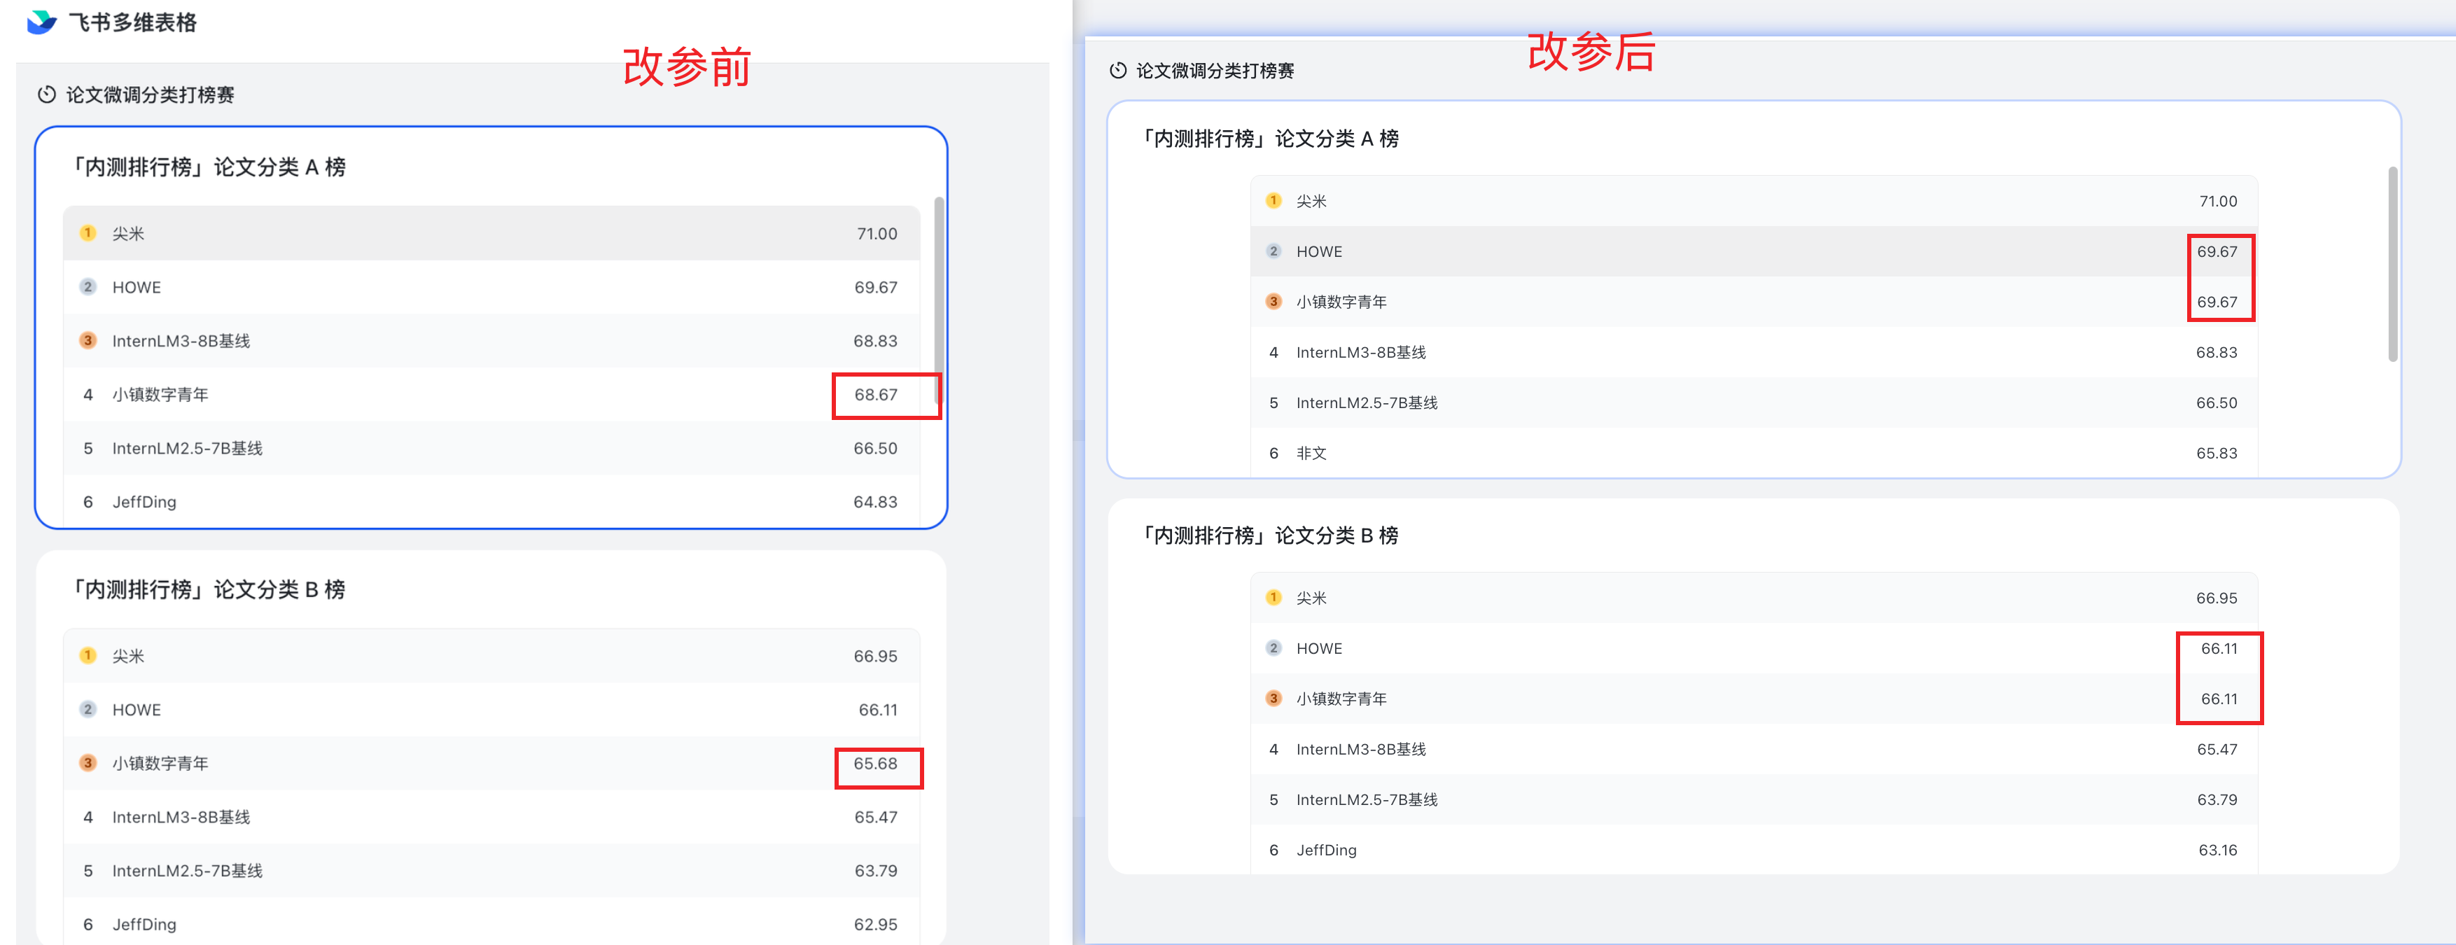Click the right A board vertical scrollbar
The width and height of the screenshot is (2456, 945).
(x=2392, y=264)
